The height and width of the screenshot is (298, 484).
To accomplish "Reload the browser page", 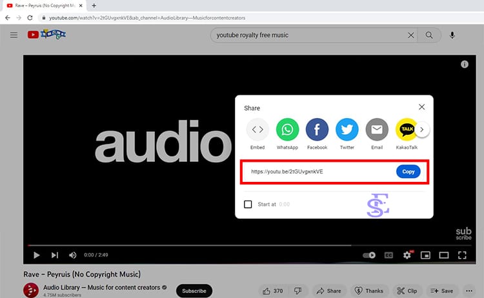I will pyautogui.click(x=30, y=18).
